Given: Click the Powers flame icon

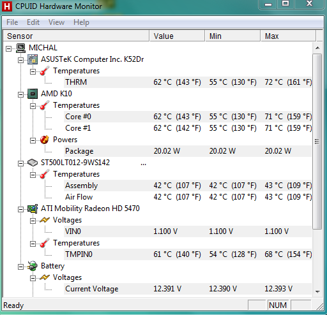Looking at the screenshot, I should (45, 140).
